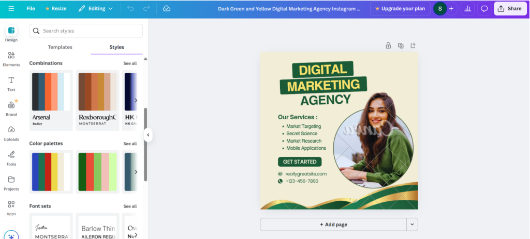Open the Elements sidebar panel

tap(11, 59)
